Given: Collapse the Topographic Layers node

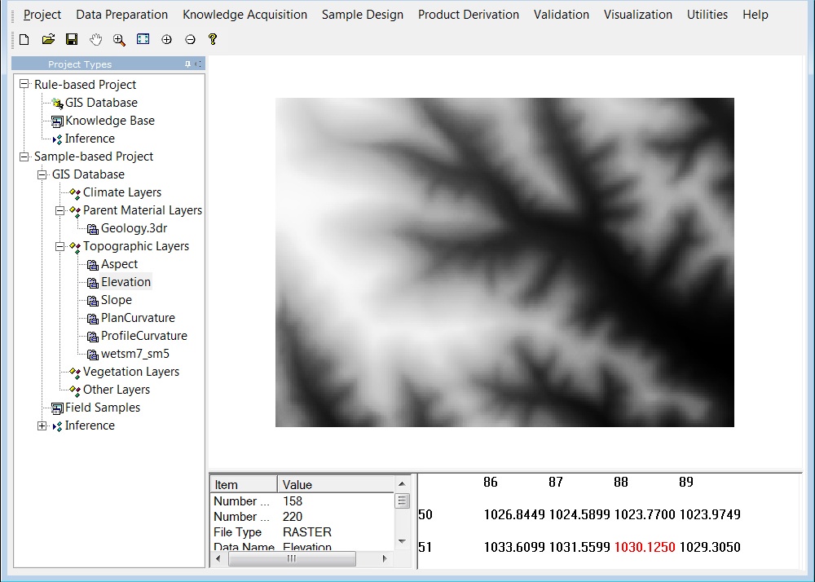Looking at the screenshot, I should tap(59, 246).
